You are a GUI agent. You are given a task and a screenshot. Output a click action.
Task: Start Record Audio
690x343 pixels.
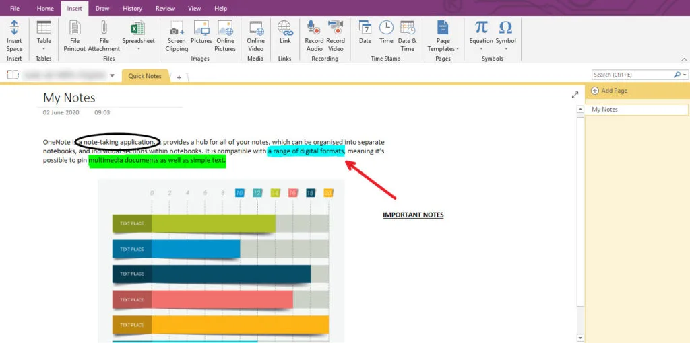click(314, 36)
